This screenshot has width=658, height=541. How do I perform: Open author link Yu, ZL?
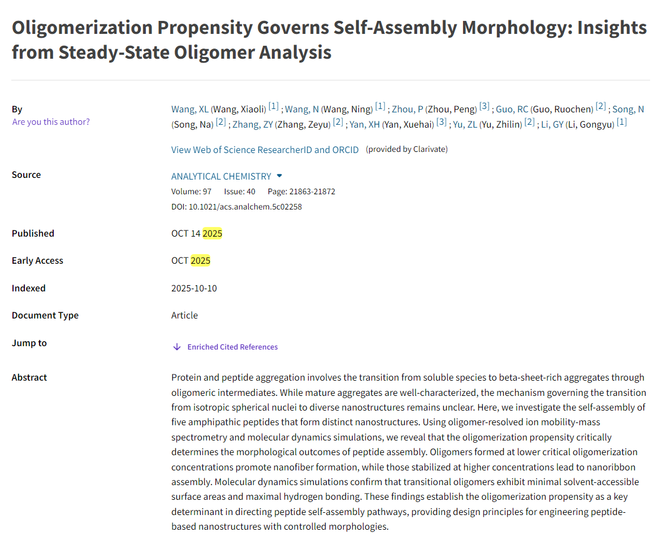[465, 125]
